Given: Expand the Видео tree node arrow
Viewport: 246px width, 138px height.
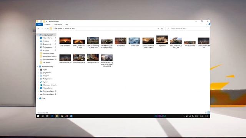Looking at the screenshot, I should point(38,70).
